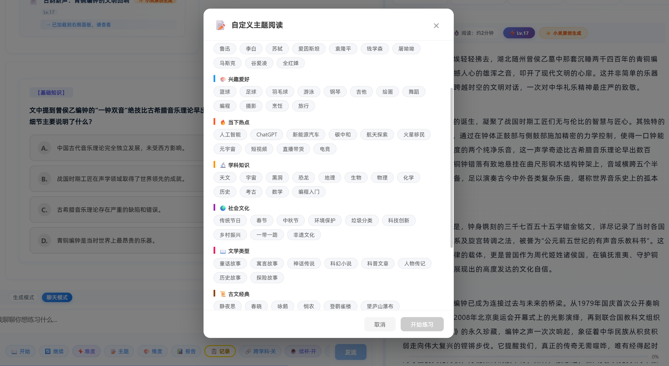Click the stopwatch icon beside 阅读: 约2分钟

[457, 33]
